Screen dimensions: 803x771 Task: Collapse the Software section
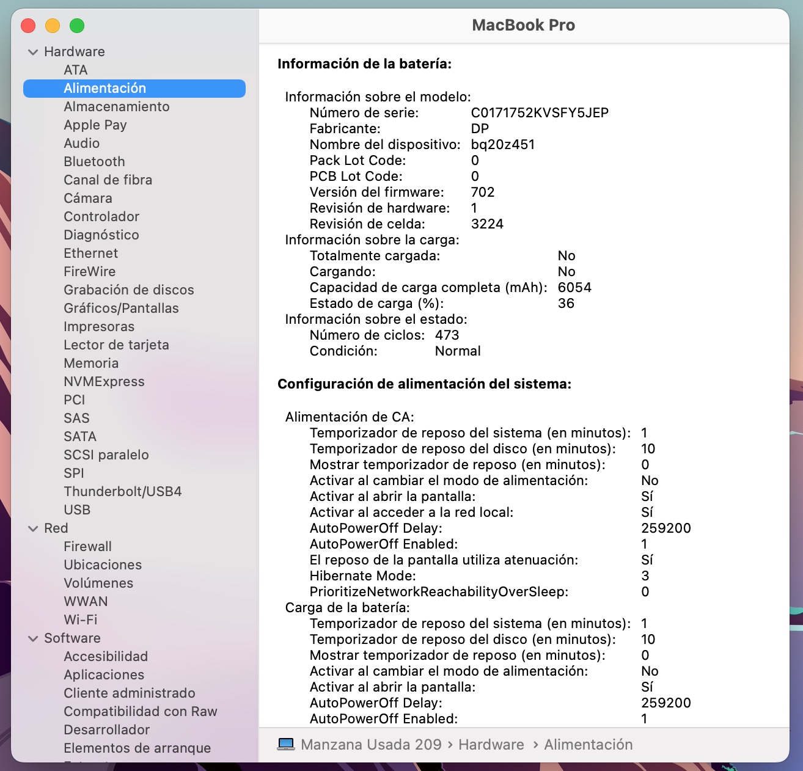click(33, 638)
